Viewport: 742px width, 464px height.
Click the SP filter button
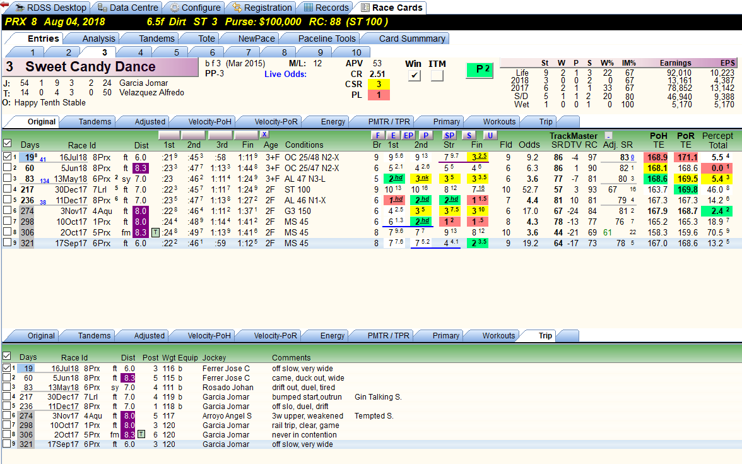[449, 135]
